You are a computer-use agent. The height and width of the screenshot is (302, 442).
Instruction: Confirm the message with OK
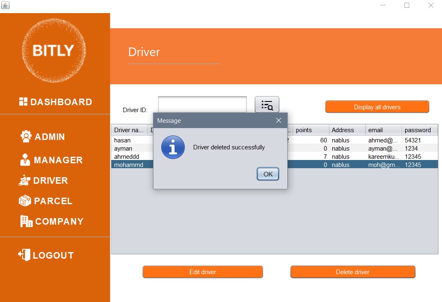[x=268, y=174]
